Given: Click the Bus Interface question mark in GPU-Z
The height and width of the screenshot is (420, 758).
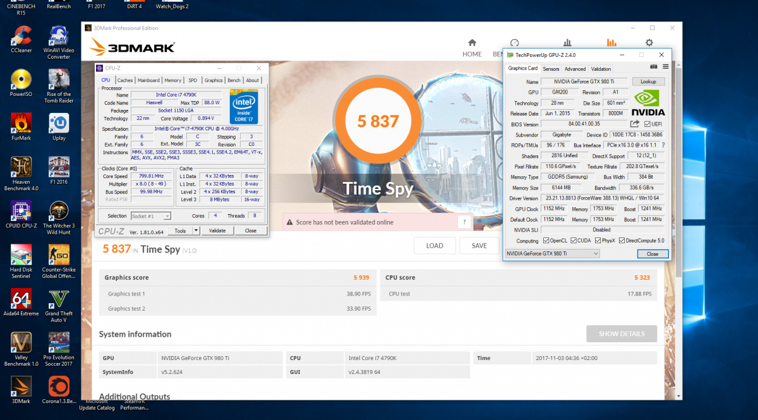Looking at the screenshot, I should 663,145.
